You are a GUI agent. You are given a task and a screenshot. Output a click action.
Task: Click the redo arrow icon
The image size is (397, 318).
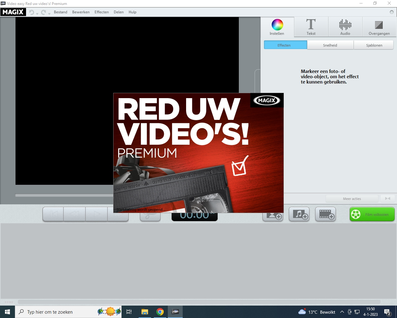pyautogui.click(x=43, y=12)
